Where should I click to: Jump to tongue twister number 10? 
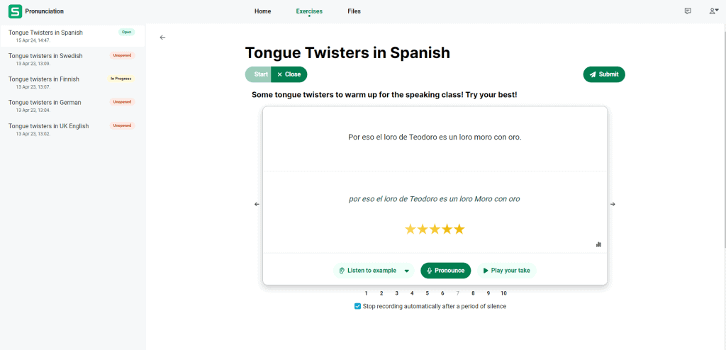click(x=503, y=293)
